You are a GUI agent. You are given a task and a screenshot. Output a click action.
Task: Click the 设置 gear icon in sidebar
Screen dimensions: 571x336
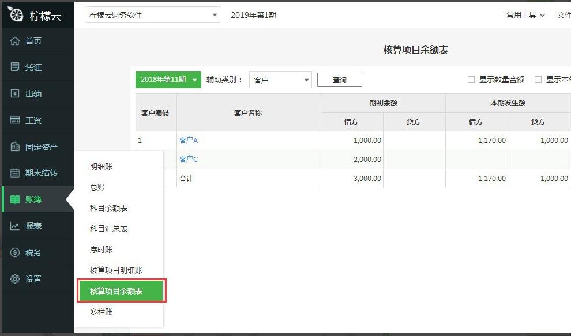pyautogui.click(x=15, y=279)
